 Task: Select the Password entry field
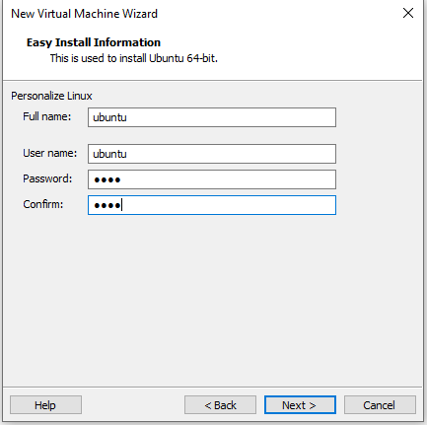point(212,179)
